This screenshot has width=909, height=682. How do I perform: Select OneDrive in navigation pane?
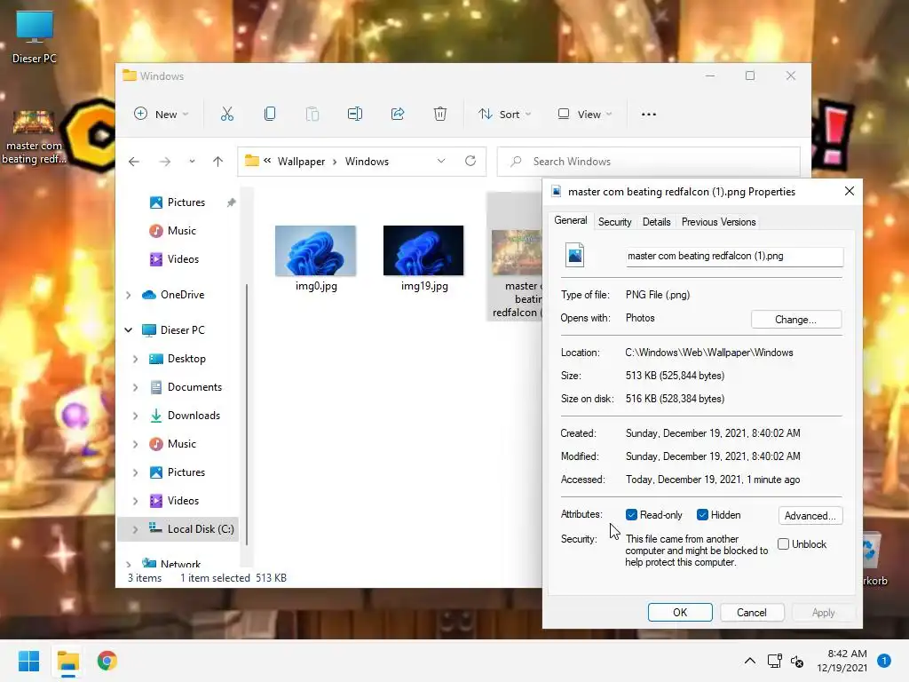182,295
